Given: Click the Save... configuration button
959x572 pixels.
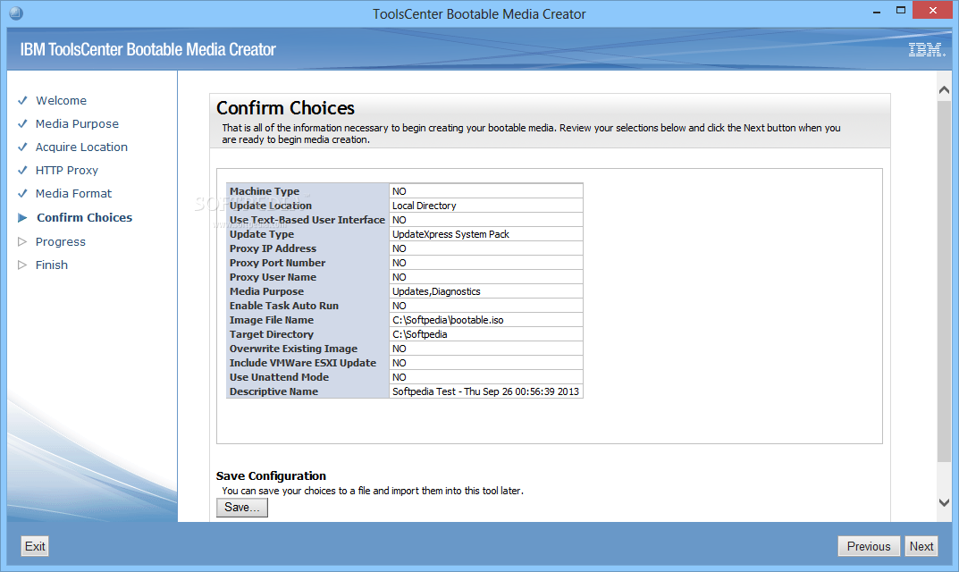Looking at the screenshot, I should click(242, 507).
